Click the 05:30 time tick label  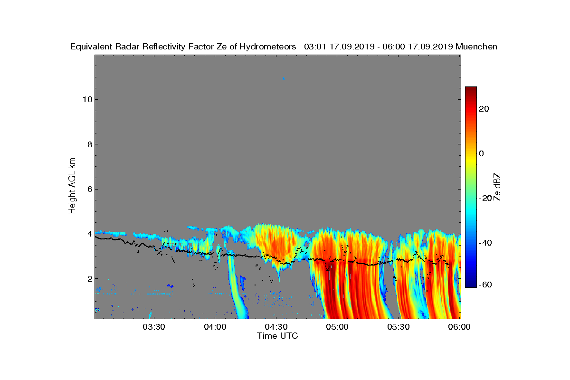[399, 327]
